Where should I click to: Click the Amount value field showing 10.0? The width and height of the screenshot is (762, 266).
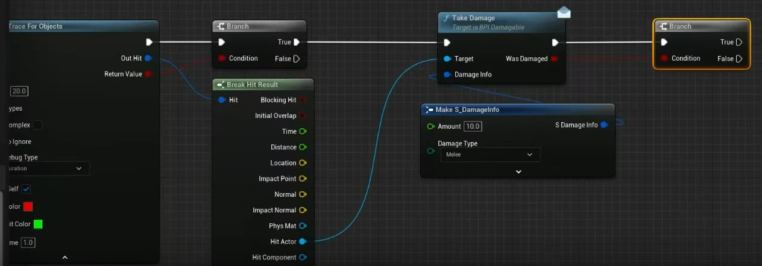tap(473, 126)
